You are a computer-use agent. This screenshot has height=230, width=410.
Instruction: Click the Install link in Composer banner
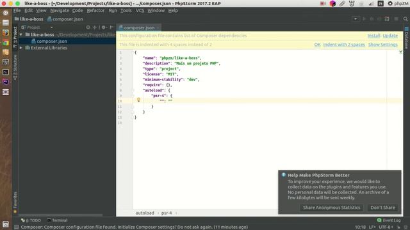pos(373,36)
